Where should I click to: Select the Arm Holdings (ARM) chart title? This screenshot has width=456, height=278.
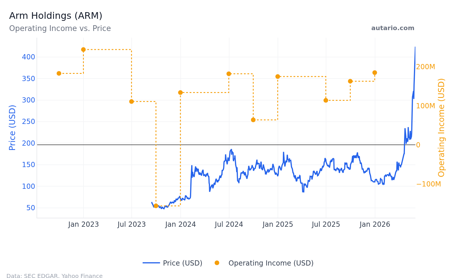(x=56, y=16)
